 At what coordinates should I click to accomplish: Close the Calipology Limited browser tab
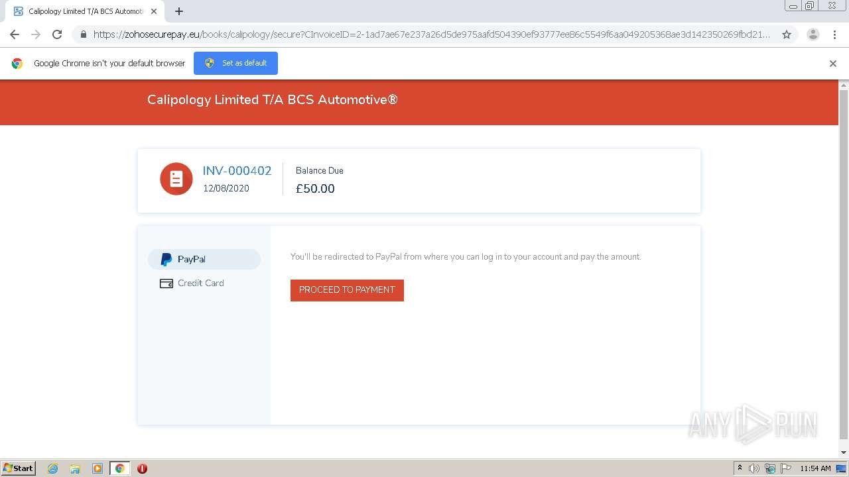tap(155, 11)
